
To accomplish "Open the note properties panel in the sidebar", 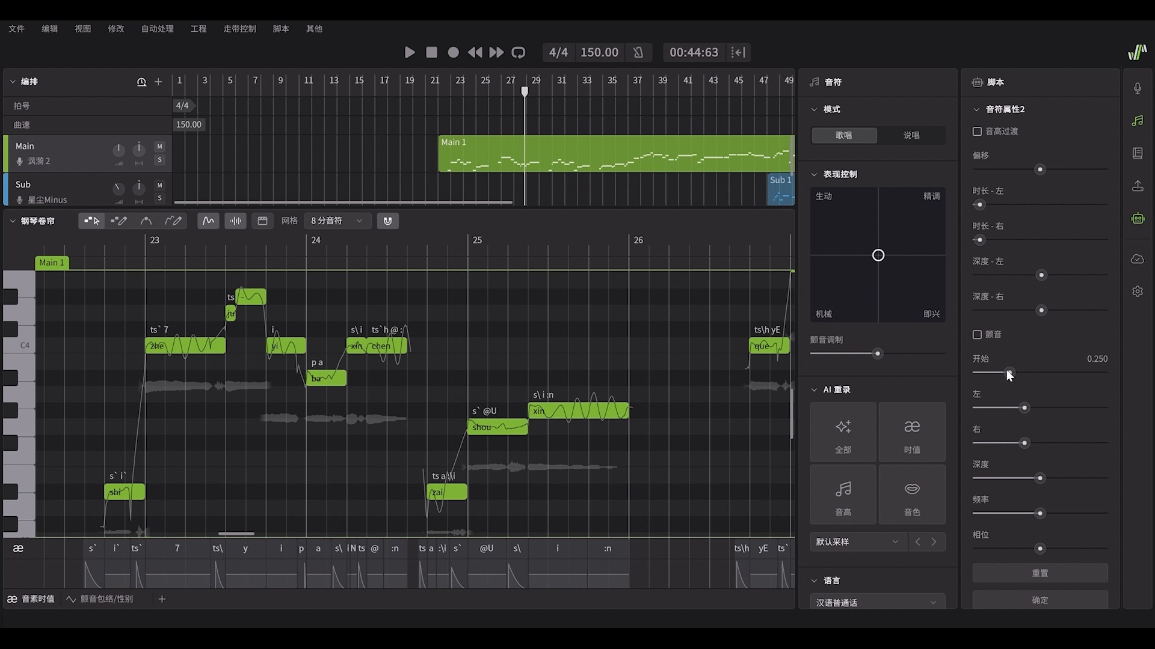I will (x=1138, y=121).
